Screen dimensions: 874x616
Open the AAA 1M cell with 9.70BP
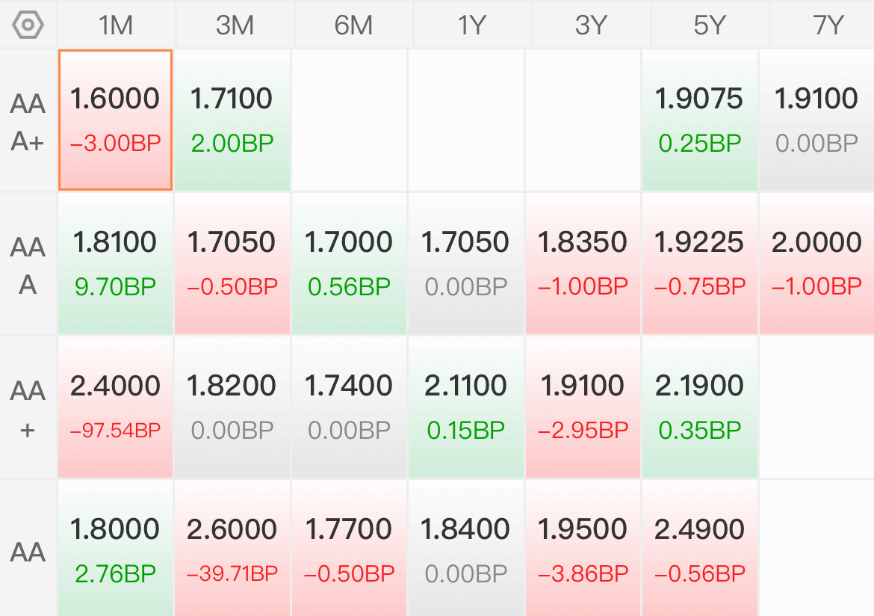pos(115,263)
